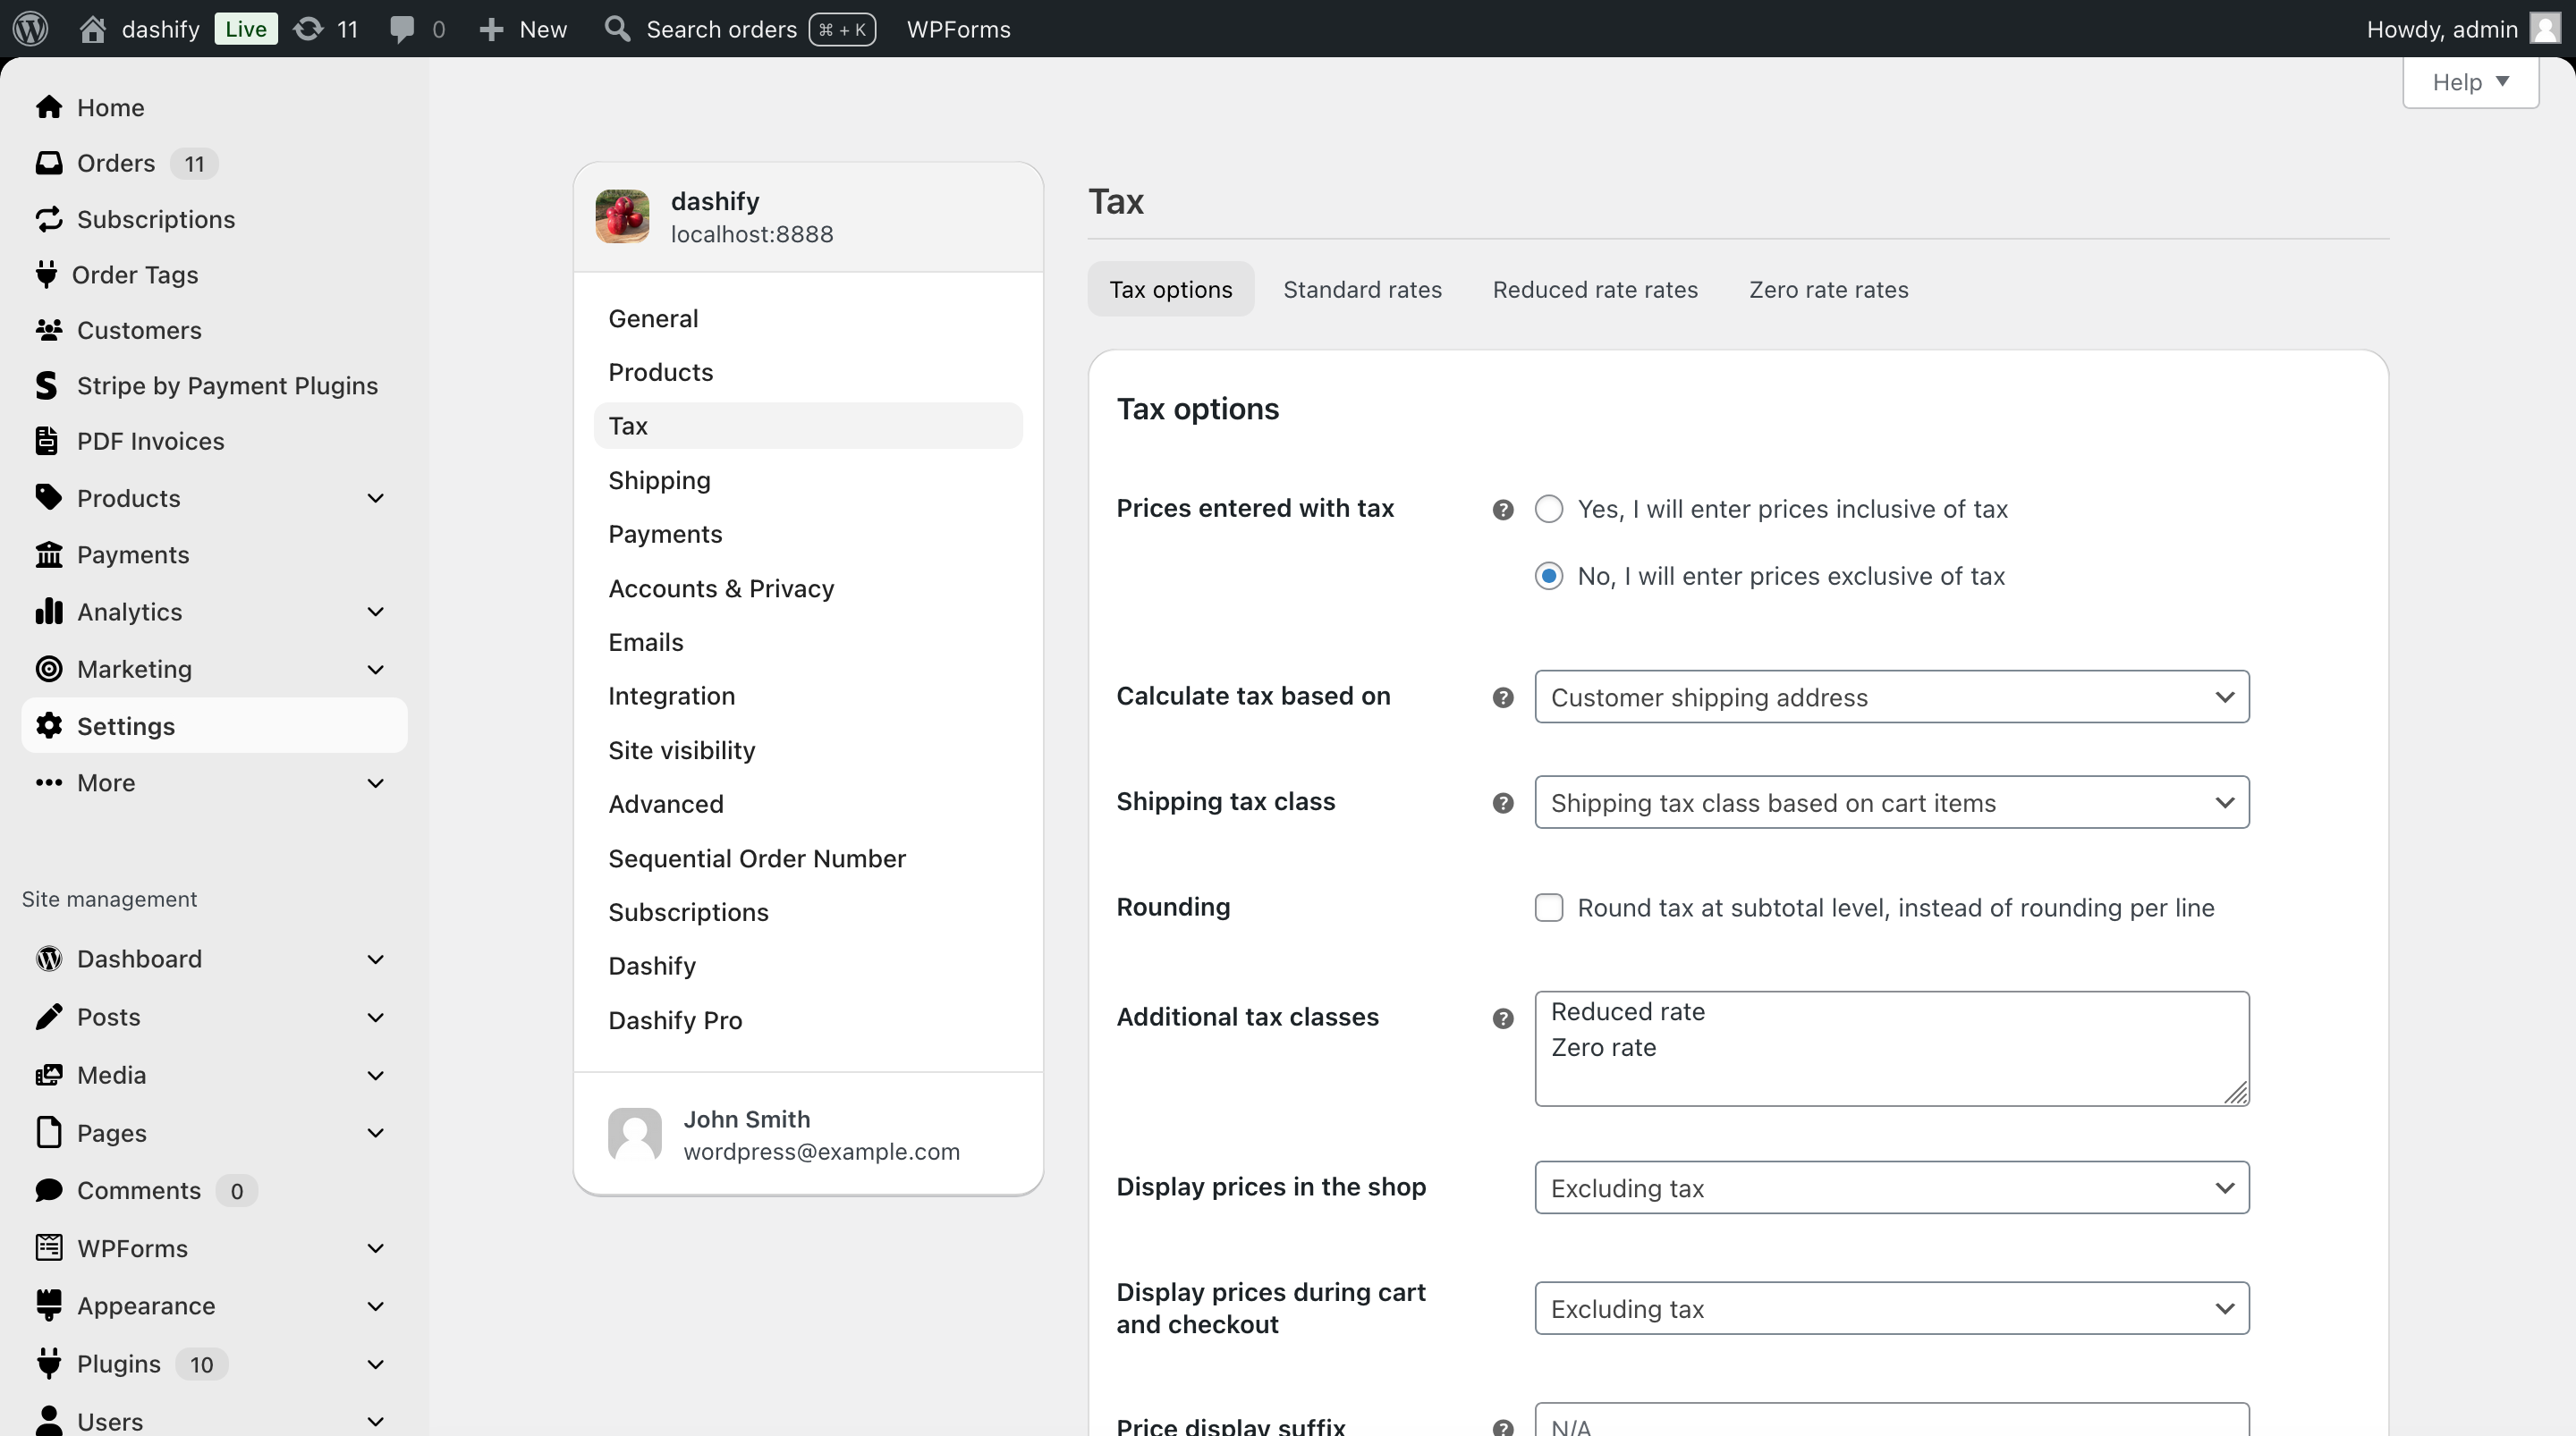Image resolution: width=2576 pixels, height=1436 pixels.
Task: Click the Orders menu icon
Action: (46, 163)
